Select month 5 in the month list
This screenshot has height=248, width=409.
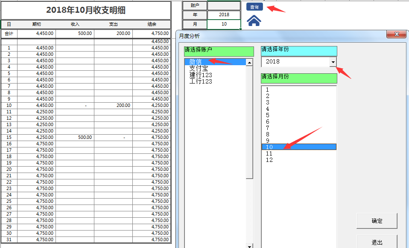click(299, 115)
